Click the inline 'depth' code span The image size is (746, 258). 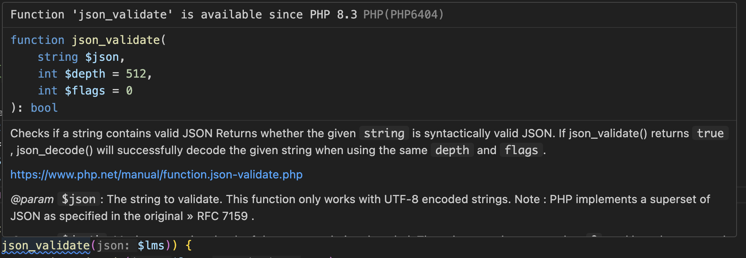[x=452, y=150]
